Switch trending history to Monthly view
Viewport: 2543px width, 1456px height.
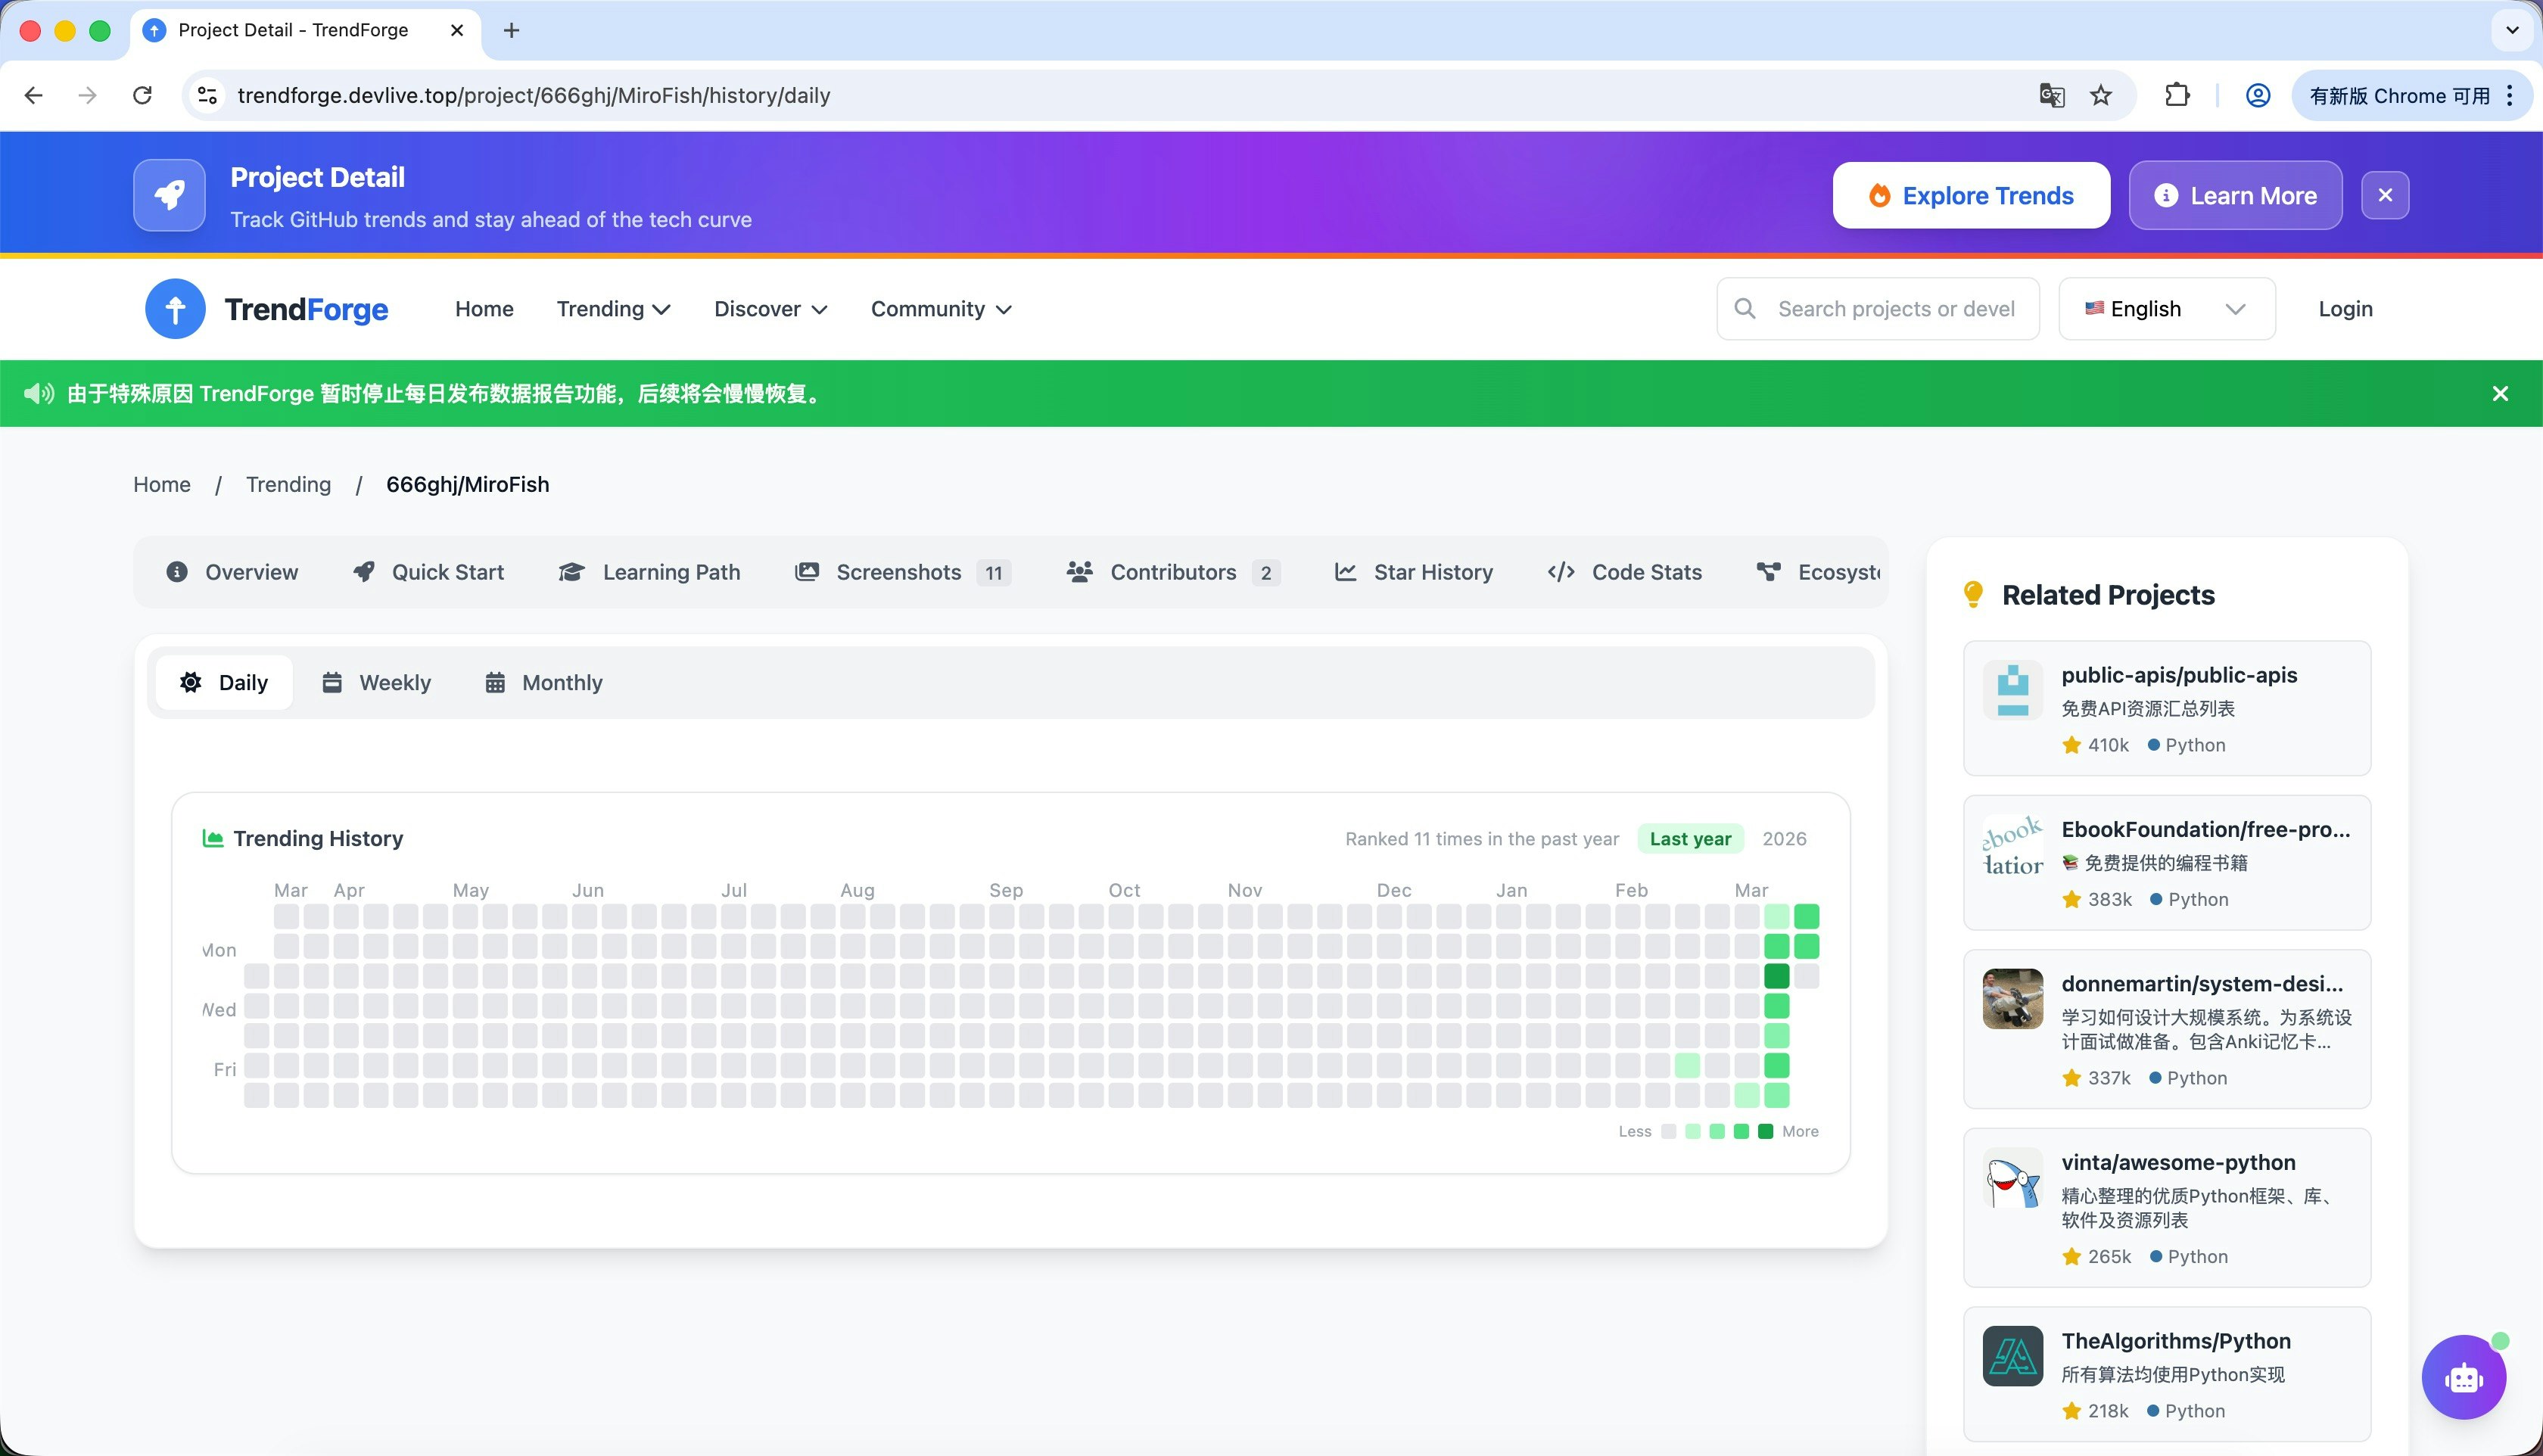[544, 683]
